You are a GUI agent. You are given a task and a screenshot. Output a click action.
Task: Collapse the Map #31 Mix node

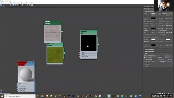tap(95, 31)
